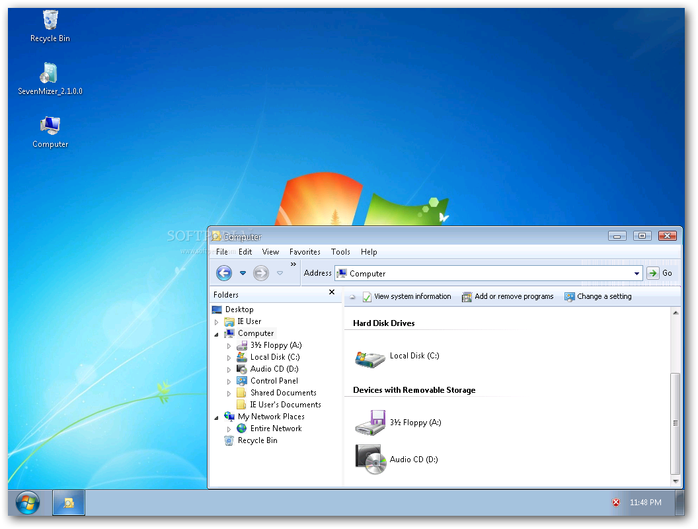Expand the Control Panel tree node
The width and height of the screenshot is (698, 529).
[x=229, y=382]
